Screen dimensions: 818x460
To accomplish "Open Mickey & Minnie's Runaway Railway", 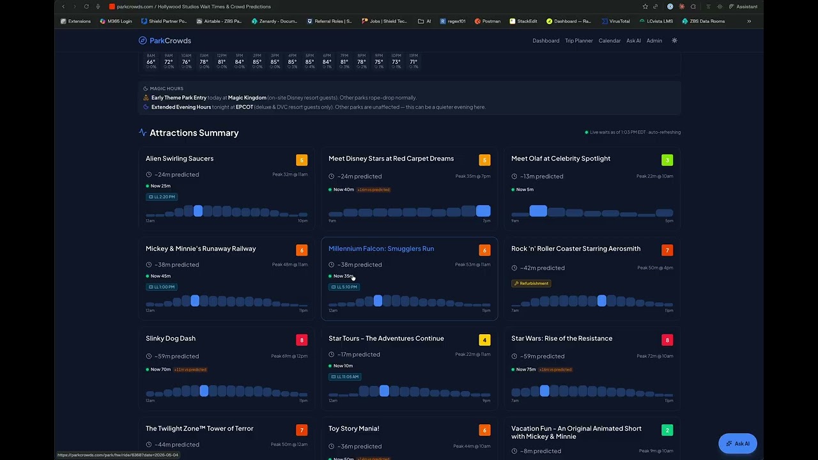I will tap(201, 249).
